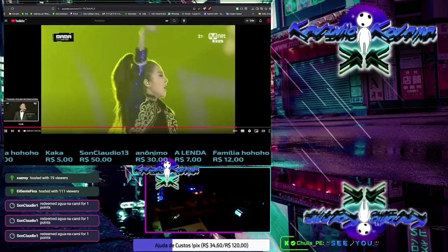The height and width of the screenshot is (252, 448).
Task: Open the Google Tradutor bookmark
Action: 234,14
